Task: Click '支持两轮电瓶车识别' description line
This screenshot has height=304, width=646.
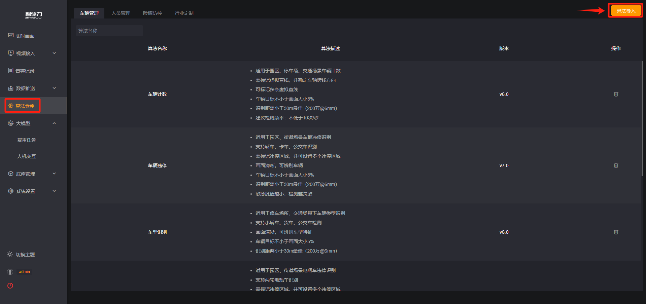Action: click(x=277, y=280)
